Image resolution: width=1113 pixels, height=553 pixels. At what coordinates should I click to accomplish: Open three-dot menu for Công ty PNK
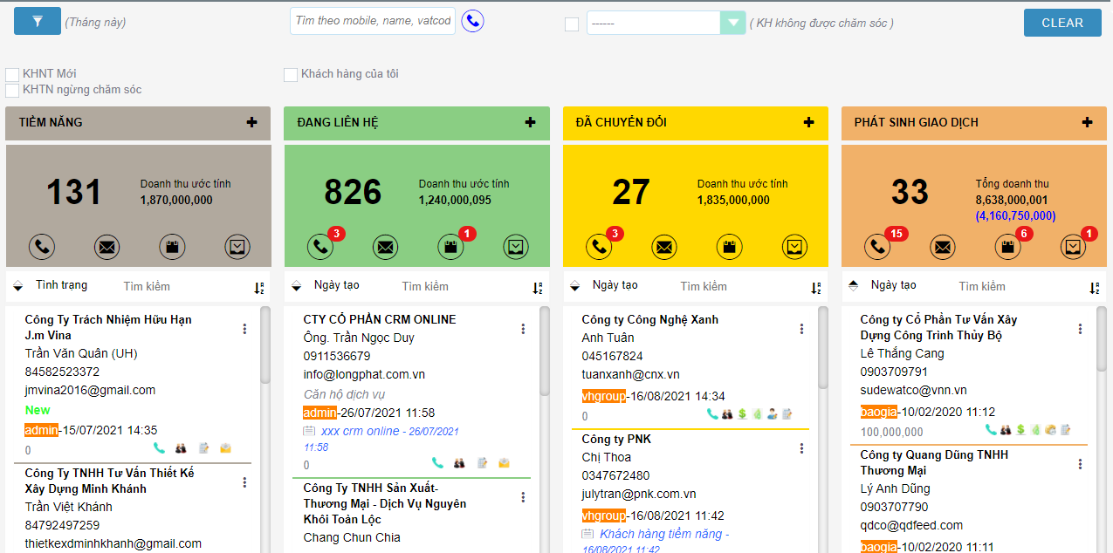click(801, 448)
